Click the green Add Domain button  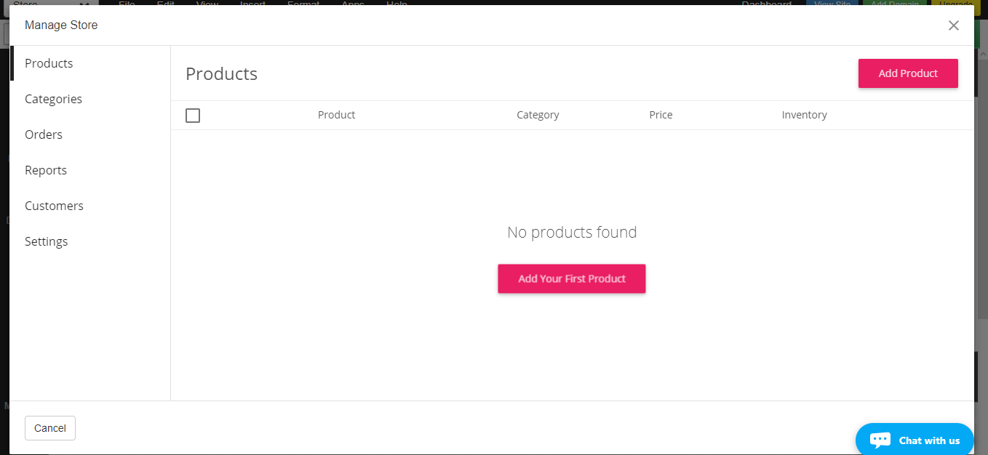tap(894, 3)
